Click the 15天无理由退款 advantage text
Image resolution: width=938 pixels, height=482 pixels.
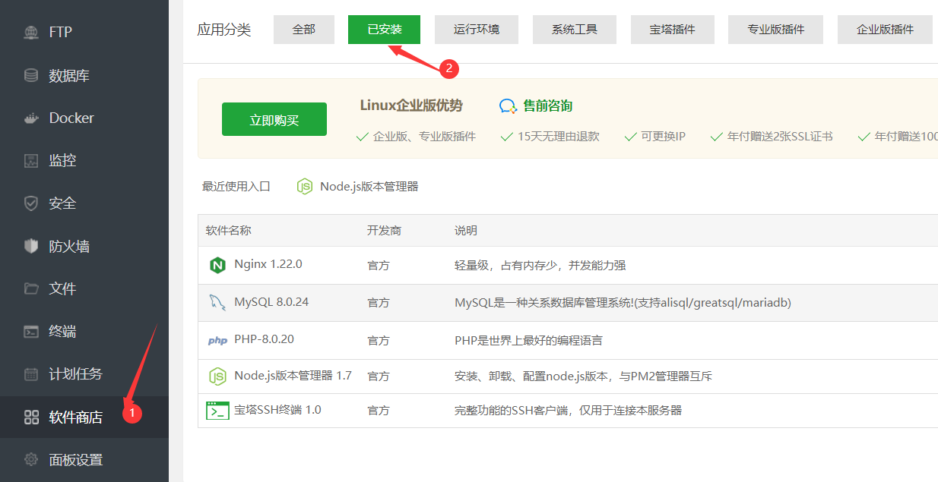559,137
